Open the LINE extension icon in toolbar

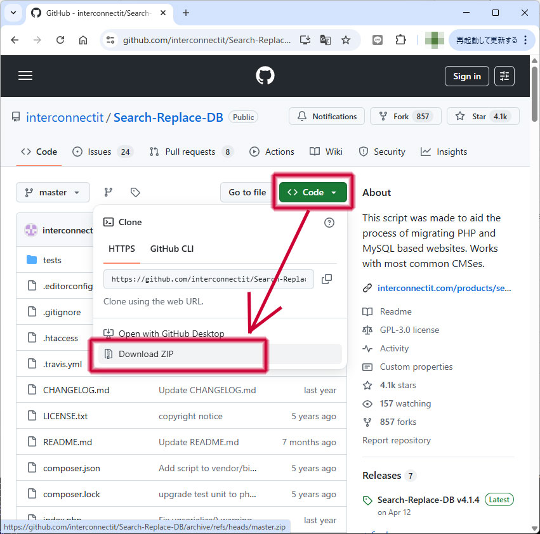378,41
